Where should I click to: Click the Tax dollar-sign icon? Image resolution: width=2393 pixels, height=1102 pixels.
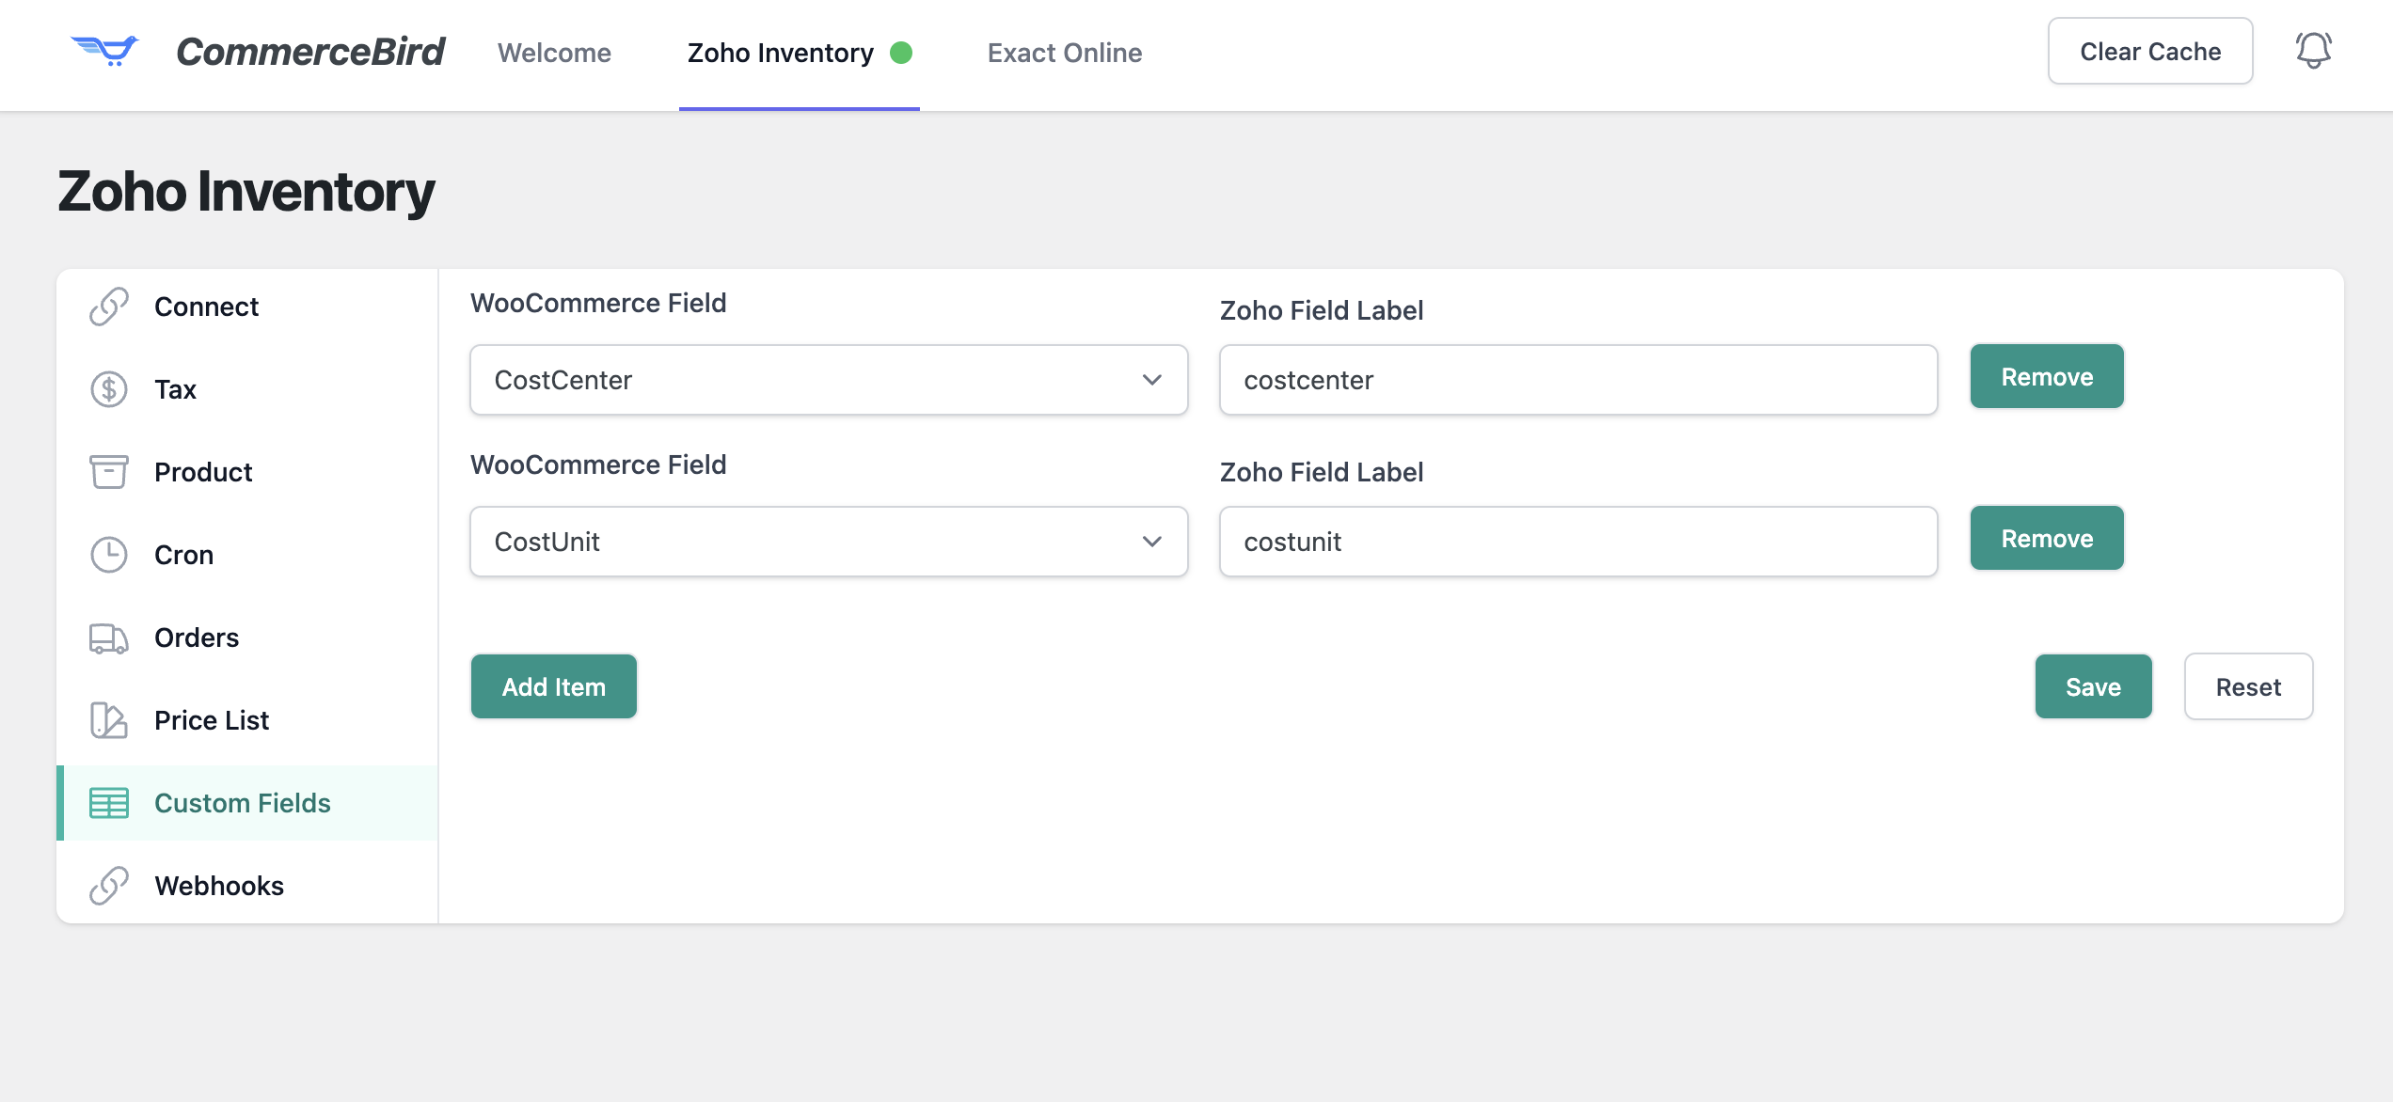pos(109,389)
